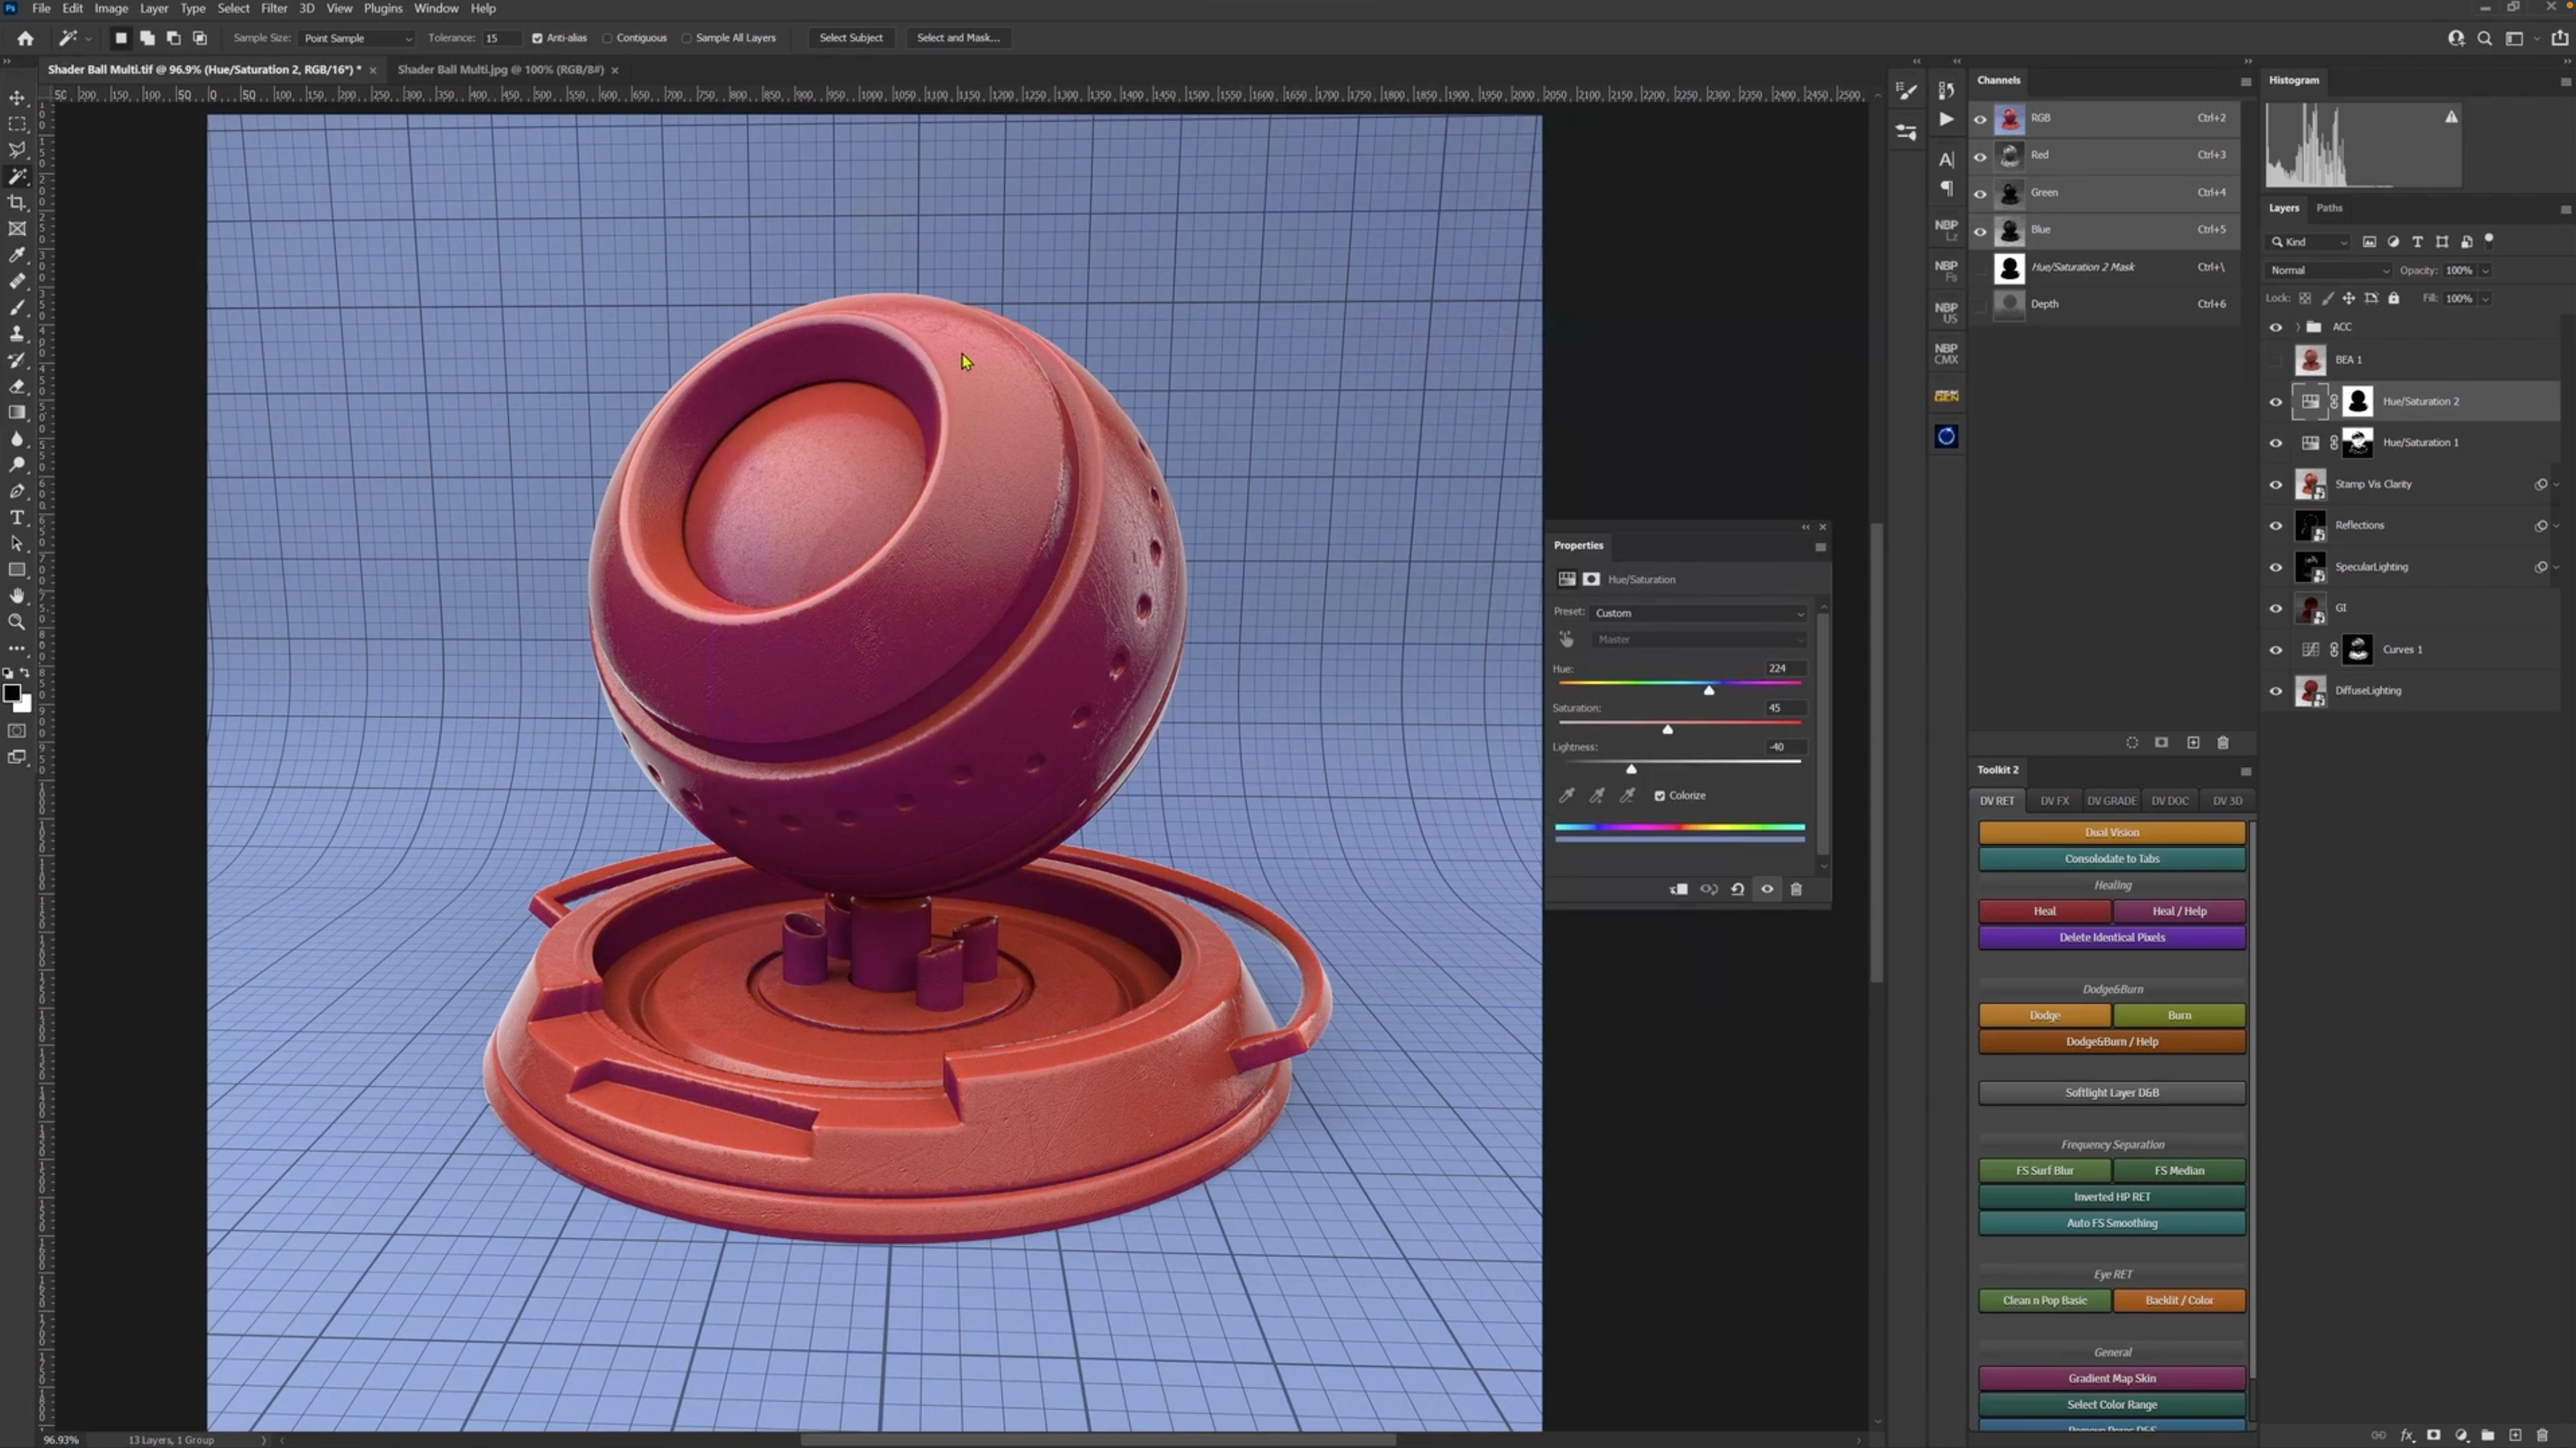Click the Select Subject button
Screen dimensions: 2576x1448
coord(850,38)
